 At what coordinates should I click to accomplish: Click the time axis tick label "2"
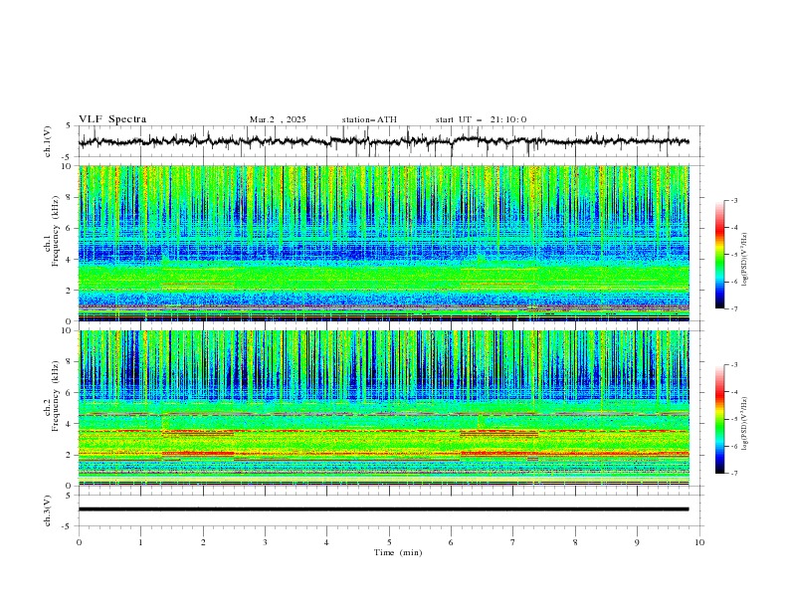click(x=203, y=542)
